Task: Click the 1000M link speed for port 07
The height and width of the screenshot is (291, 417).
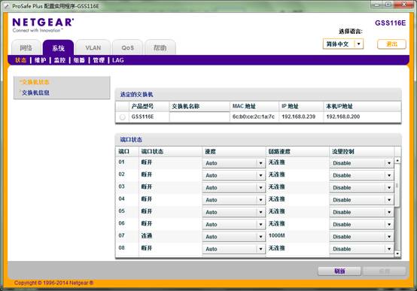Action: 276,235
